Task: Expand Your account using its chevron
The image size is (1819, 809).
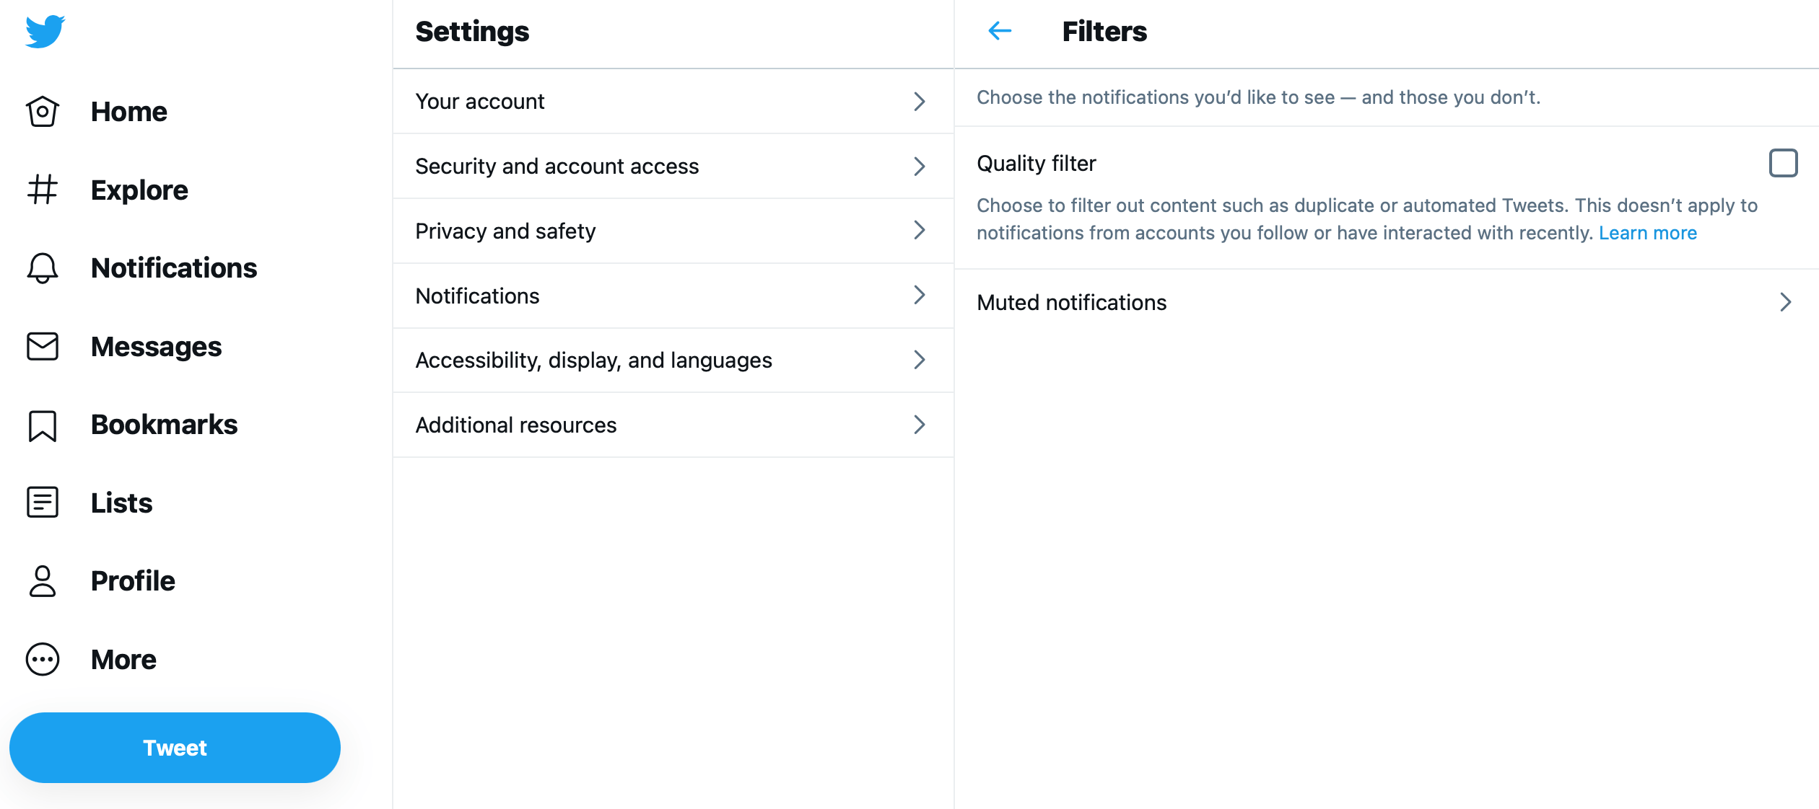Action: [919, 102]
